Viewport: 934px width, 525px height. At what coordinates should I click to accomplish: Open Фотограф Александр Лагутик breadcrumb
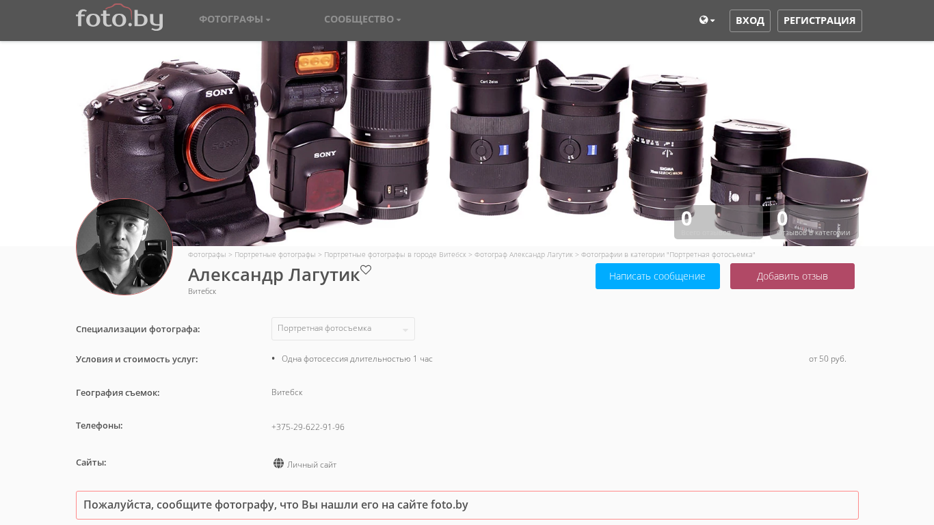click(524, 254)
